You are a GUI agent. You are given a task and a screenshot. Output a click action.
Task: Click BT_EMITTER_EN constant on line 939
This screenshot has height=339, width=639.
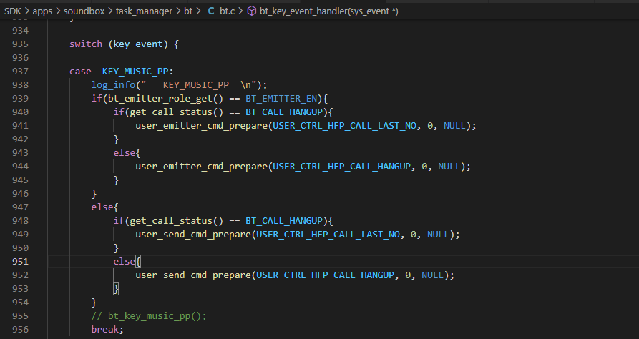281,99
